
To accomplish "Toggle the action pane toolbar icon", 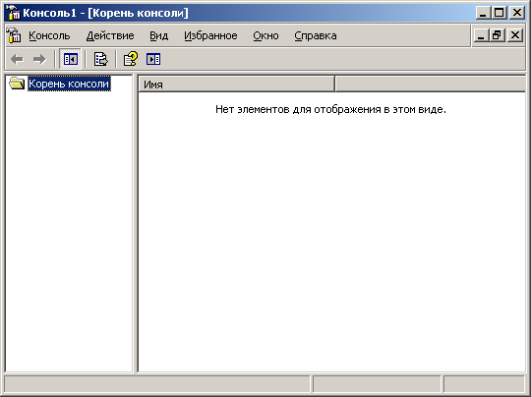I will (x=153, y=59).
